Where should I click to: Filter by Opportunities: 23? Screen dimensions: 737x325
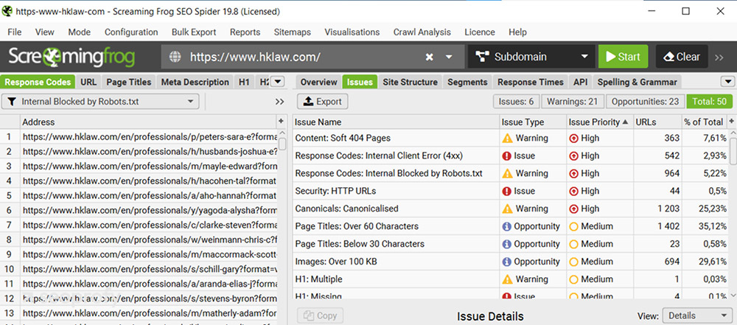646,102
